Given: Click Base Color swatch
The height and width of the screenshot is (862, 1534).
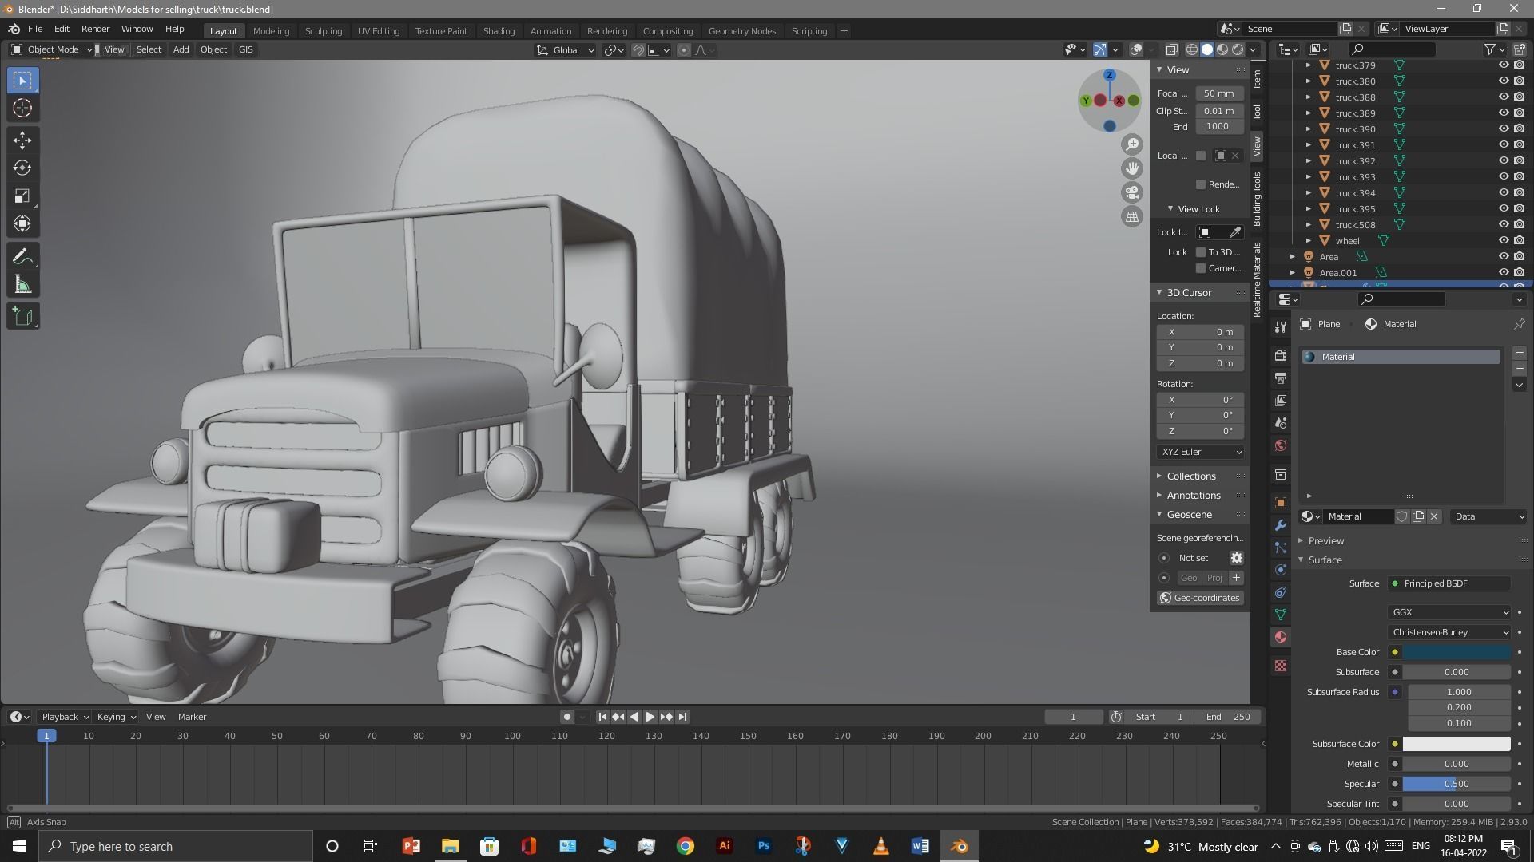Looking at the screenshot, I should pyautogui.click(x=1457, y=652).
